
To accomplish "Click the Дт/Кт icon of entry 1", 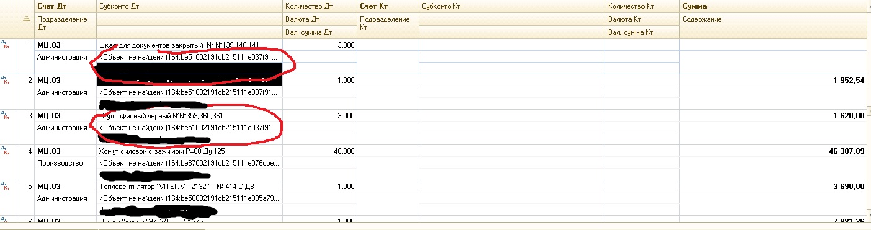I will (x=4, y=45).
